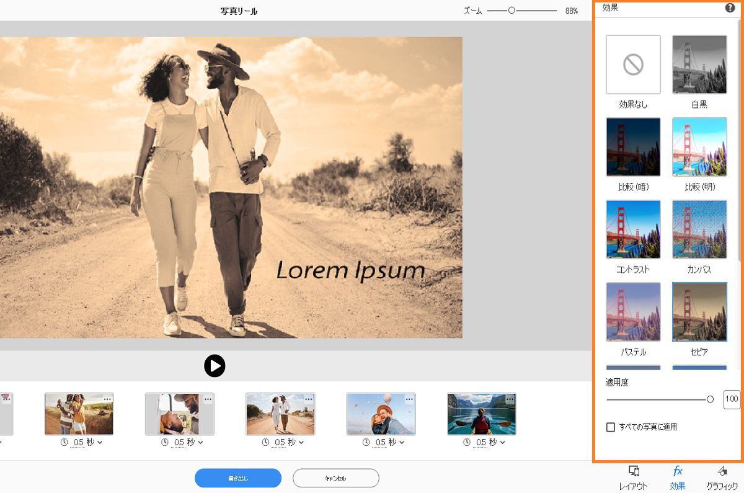The height and width of the screenshot is (493, 744).
Task: Apply the パステル effect
Action: [633, 312]
